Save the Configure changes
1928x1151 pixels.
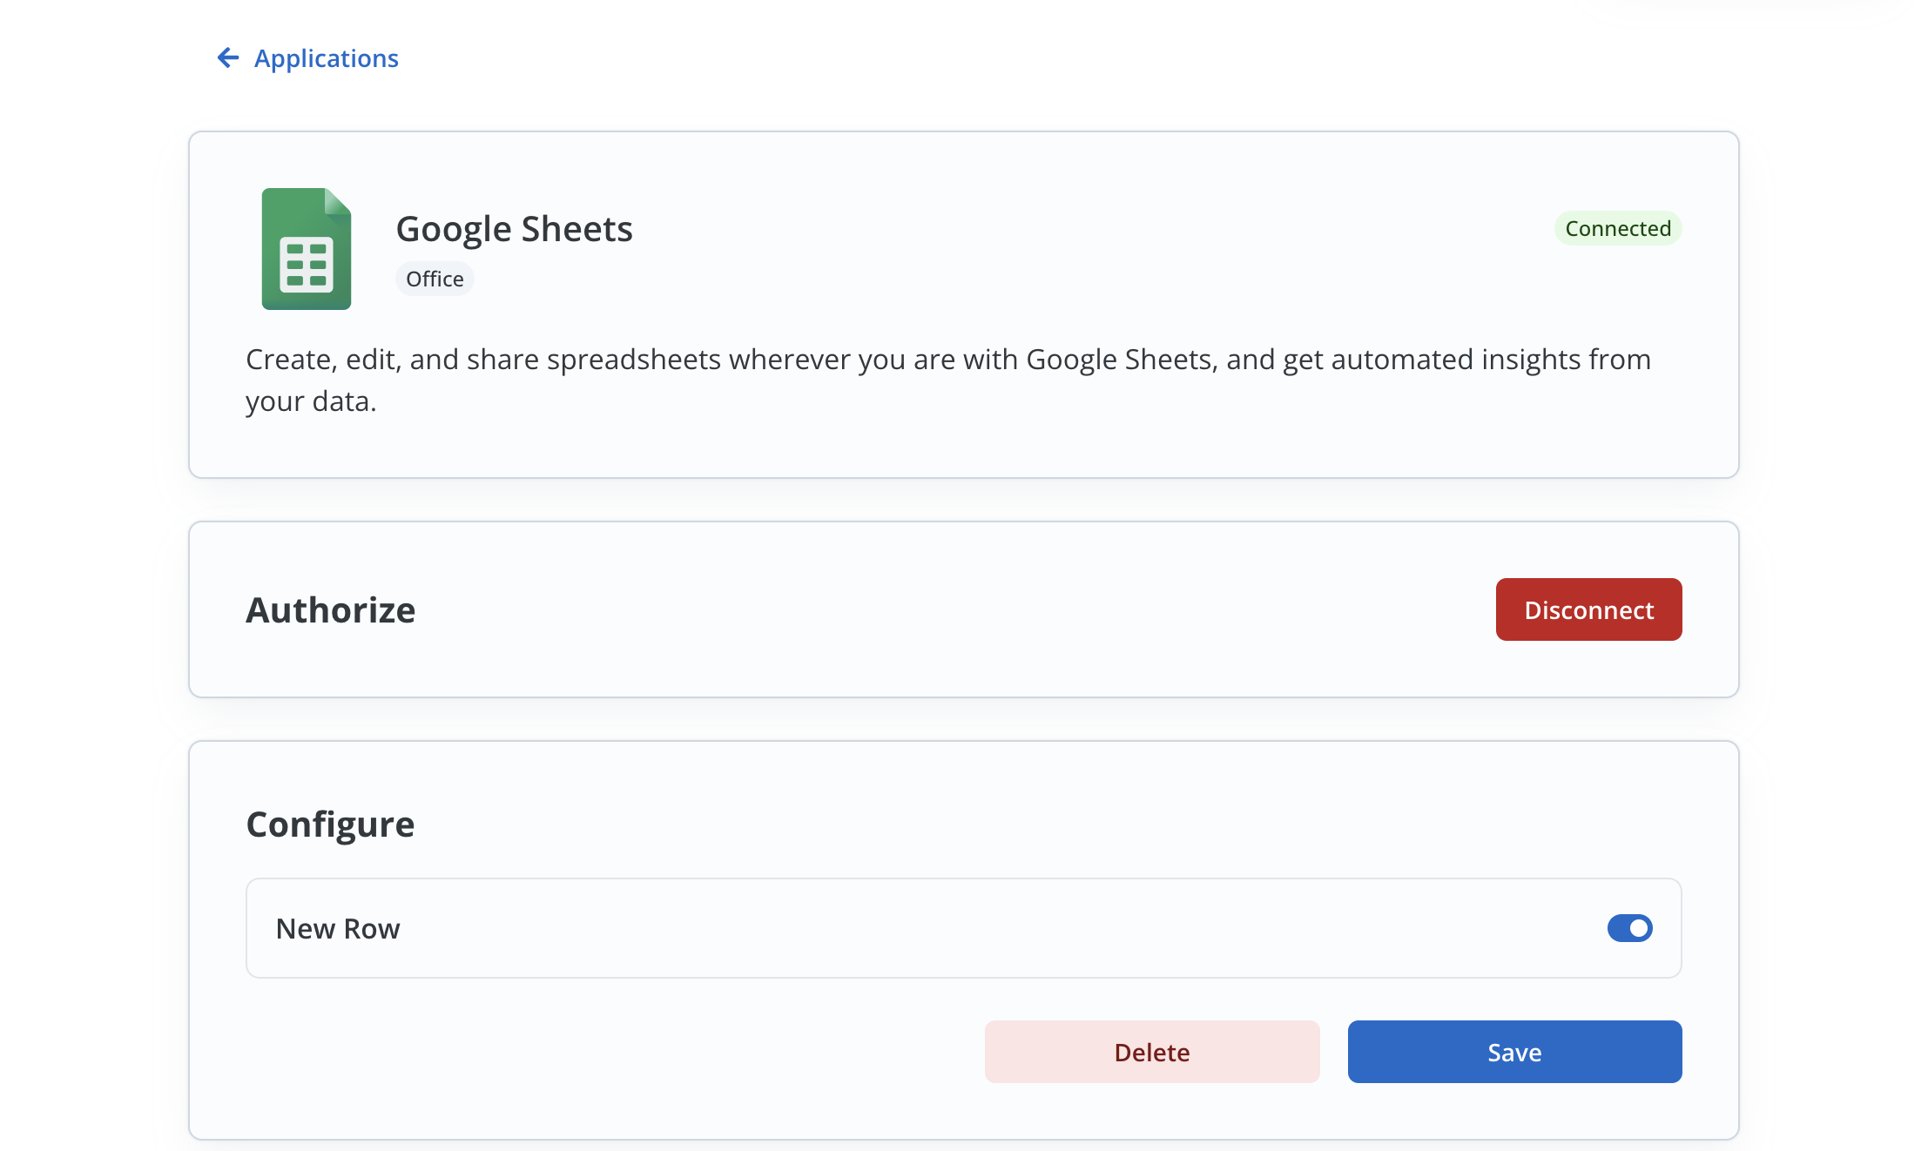(1513, 1051)
